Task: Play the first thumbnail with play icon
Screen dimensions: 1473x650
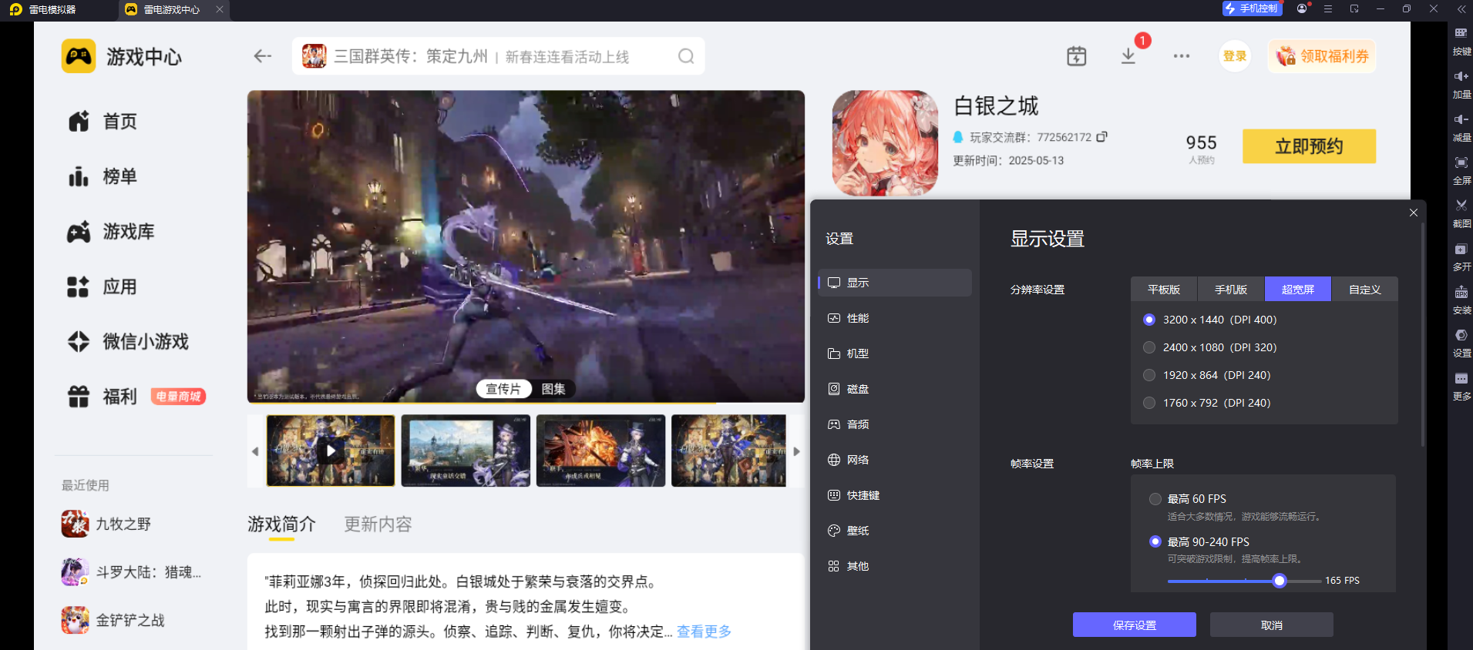Action: pos(331,451)
